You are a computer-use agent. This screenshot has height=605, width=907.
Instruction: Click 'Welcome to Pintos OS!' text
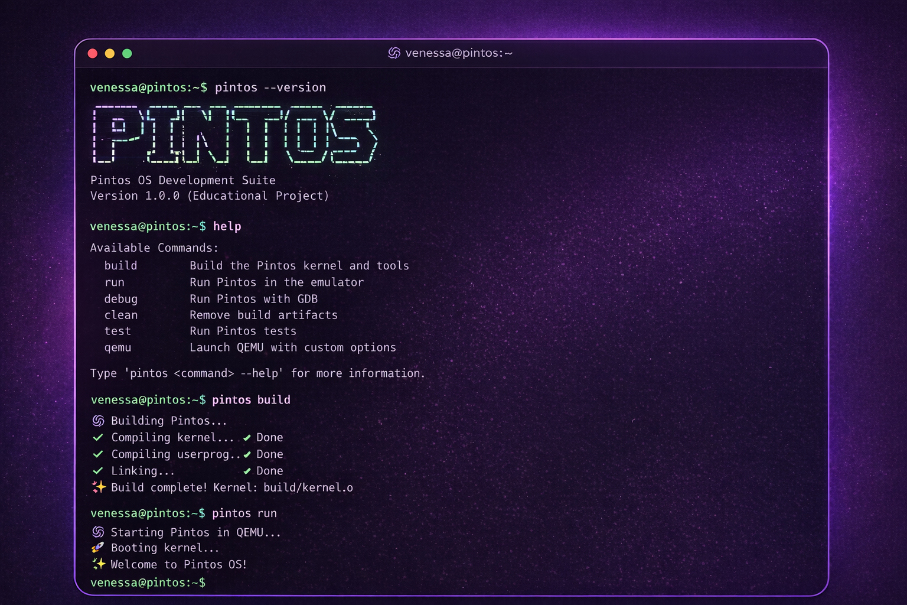179,564
